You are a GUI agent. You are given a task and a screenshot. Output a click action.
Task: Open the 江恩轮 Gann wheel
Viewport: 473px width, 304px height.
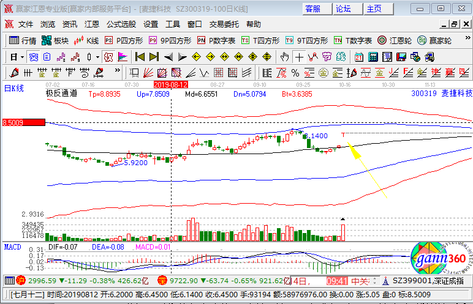[395, 40]
